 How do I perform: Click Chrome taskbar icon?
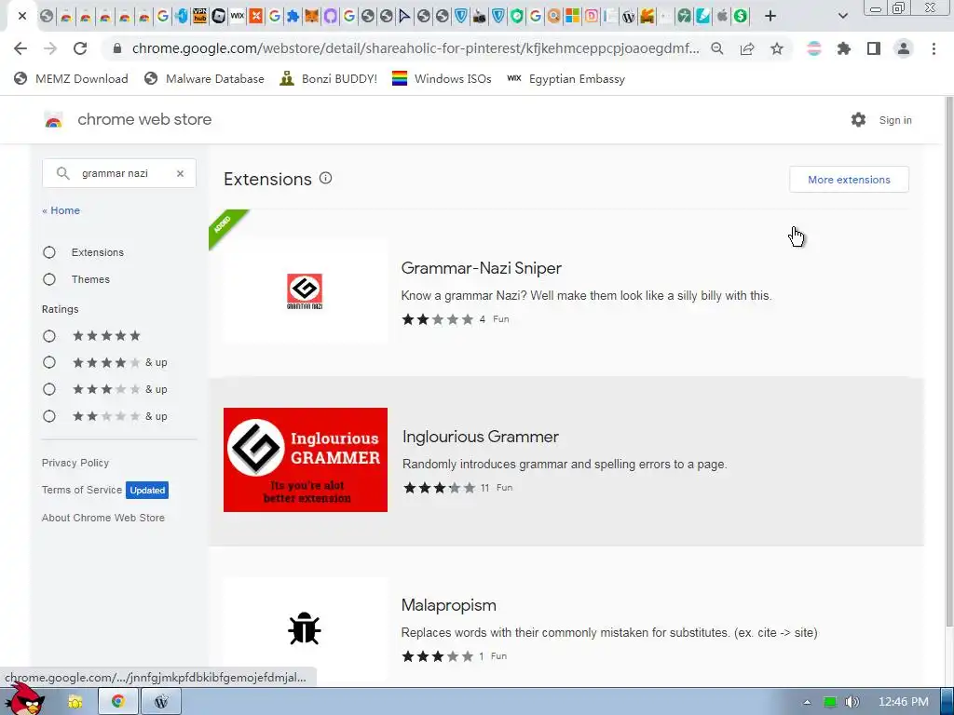(x=118, y=702)
